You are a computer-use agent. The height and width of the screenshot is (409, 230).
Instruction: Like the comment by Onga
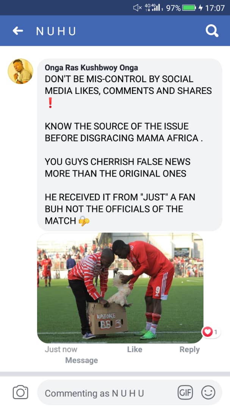click(135, 349)
